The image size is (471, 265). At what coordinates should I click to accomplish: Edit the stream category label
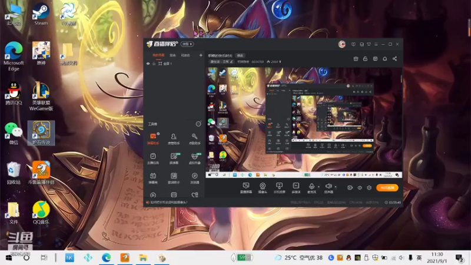(x=222, y=62)
